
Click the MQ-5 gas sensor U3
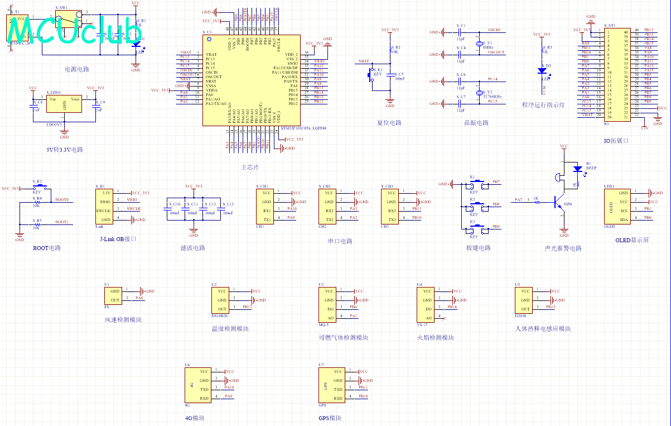(329, 304)
